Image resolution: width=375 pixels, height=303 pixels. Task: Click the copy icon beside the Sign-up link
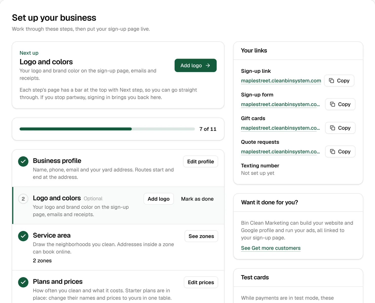click(x=331, y=81)
